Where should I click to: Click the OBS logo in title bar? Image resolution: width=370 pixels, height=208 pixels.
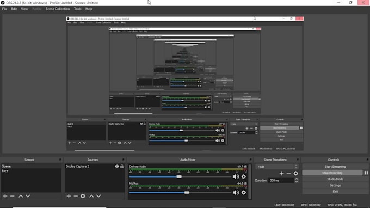tap(3, 3)
